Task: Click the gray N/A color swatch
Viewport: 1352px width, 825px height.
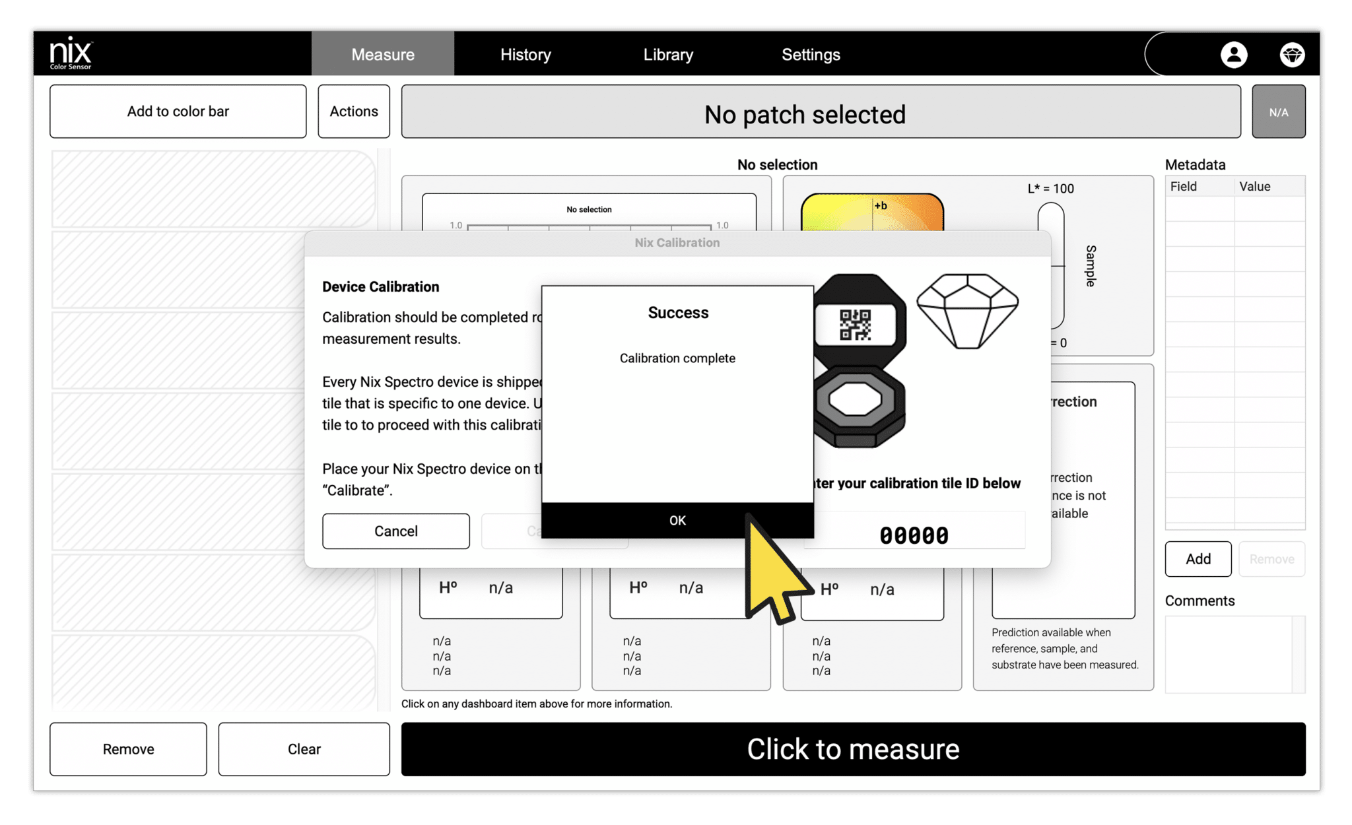Action: (x=1279, y=111)
